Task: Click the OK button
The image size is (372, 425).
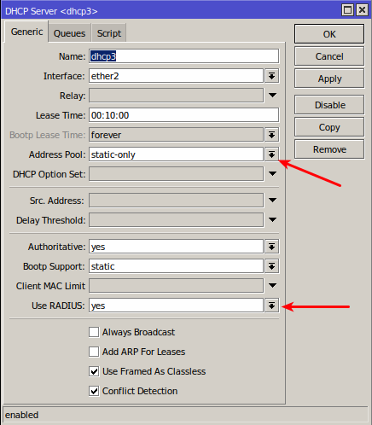Action: pyautogui.click(x=329, y=34)
